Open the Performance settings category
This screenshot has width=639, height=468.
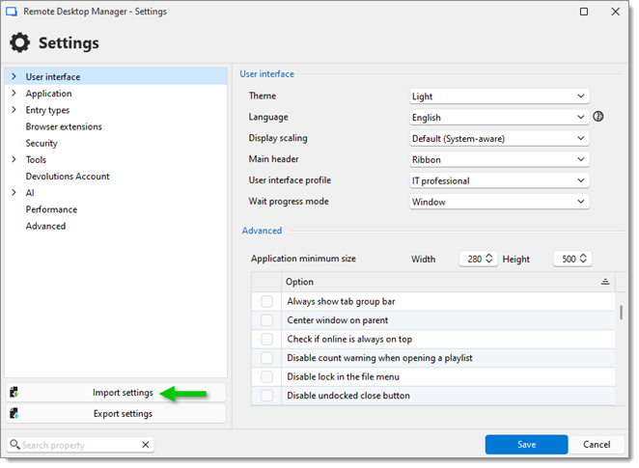51,209
